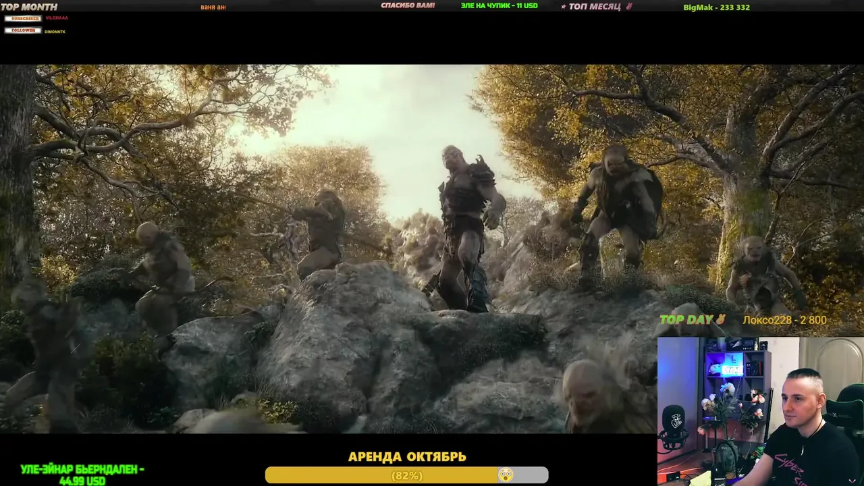864x486 pixels.
Task: Click the scrolling ваня ticker text
Action: (x=213, y=7)
